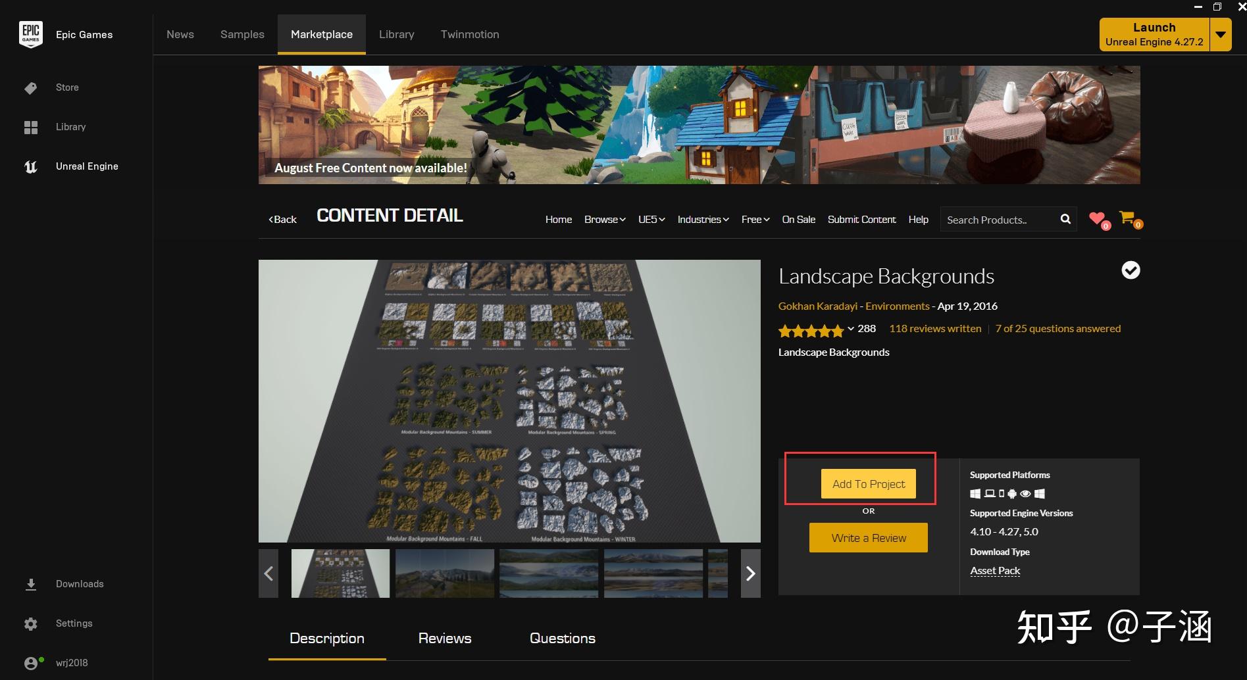Open the wishlist heart icon
This screenshot has height=680, width=1247.
(x=1098, y=218)
